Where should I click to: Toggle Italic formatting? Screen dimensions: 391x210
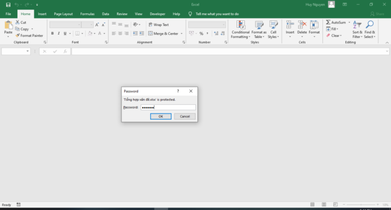point(59,33)
